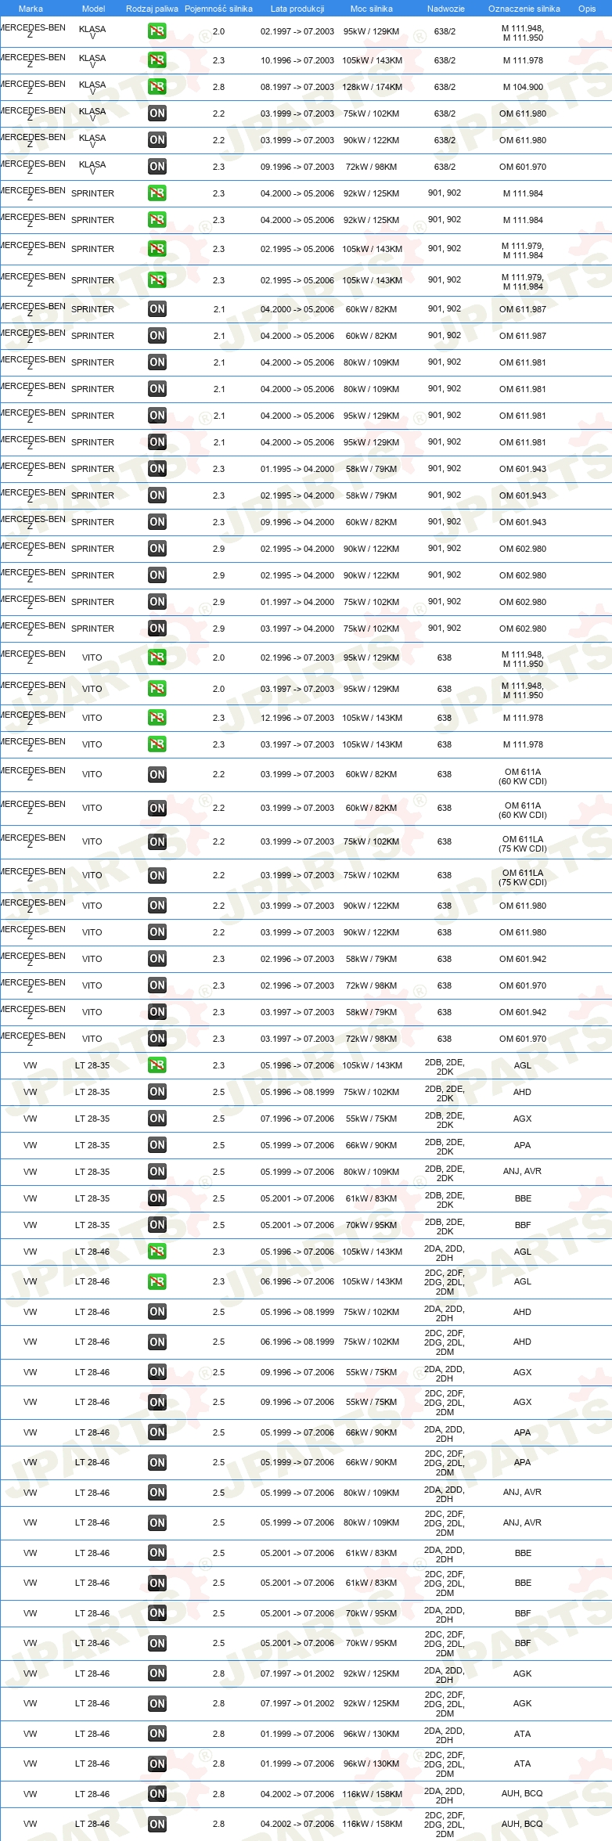
Task: Click engine code BBE in LT 28-35 row
Action: point(523,1198)
